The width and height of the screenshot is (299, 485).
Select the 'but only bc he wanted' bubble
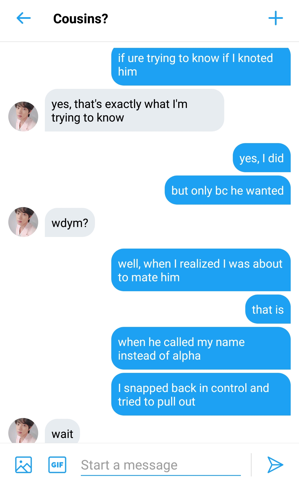(228, 190)
